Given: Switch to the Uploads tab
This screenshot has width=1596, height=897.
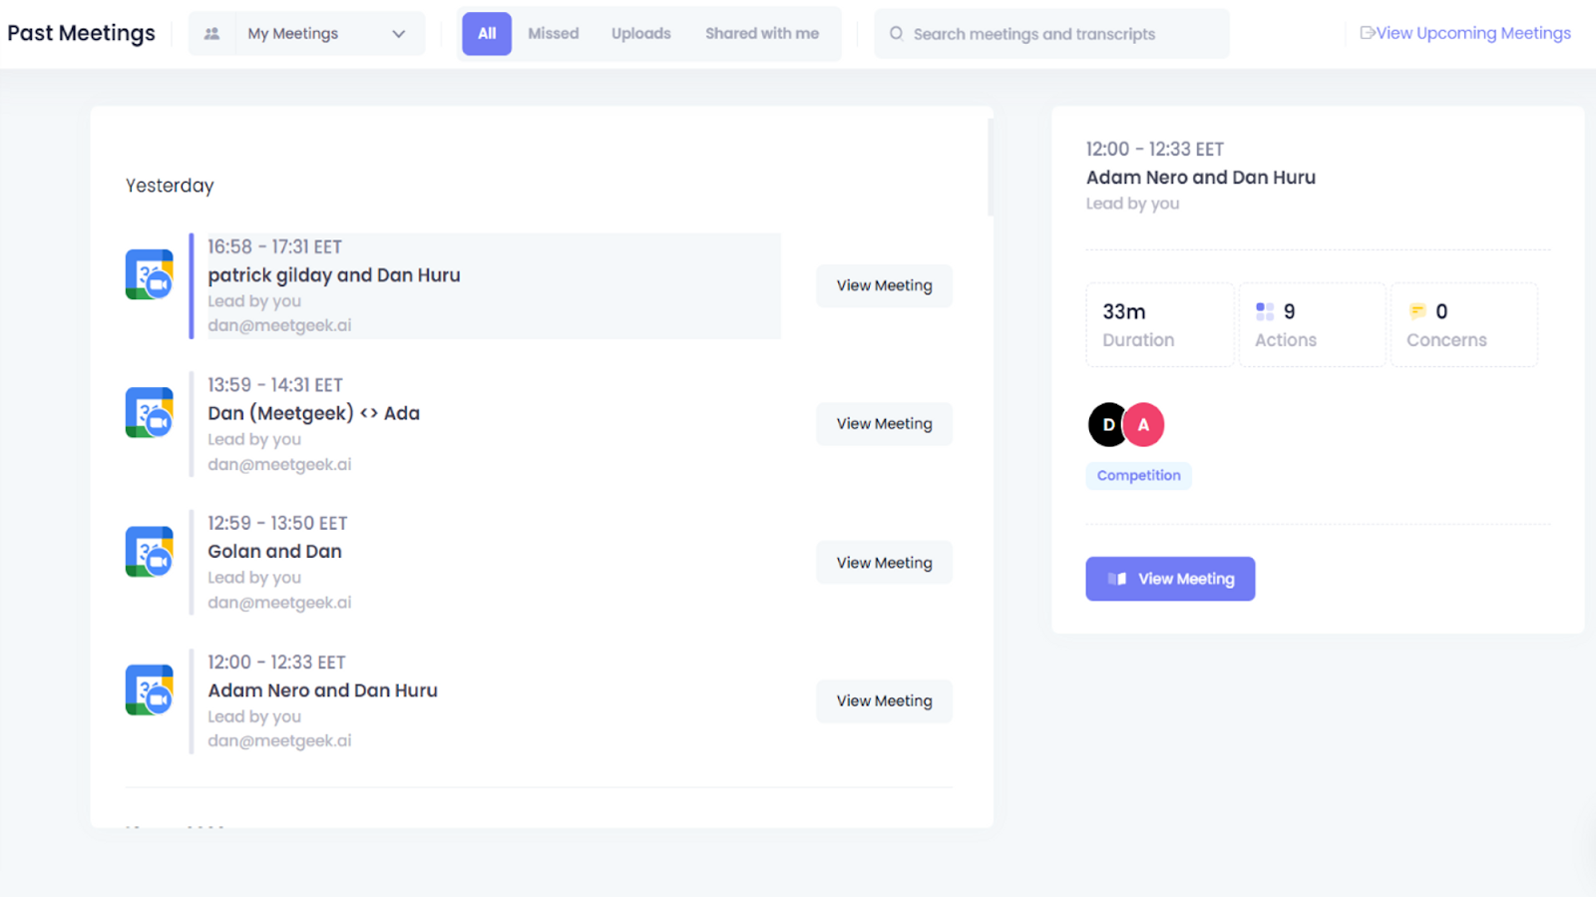Looking at the screenshot, I should click(x=640, y=34).
